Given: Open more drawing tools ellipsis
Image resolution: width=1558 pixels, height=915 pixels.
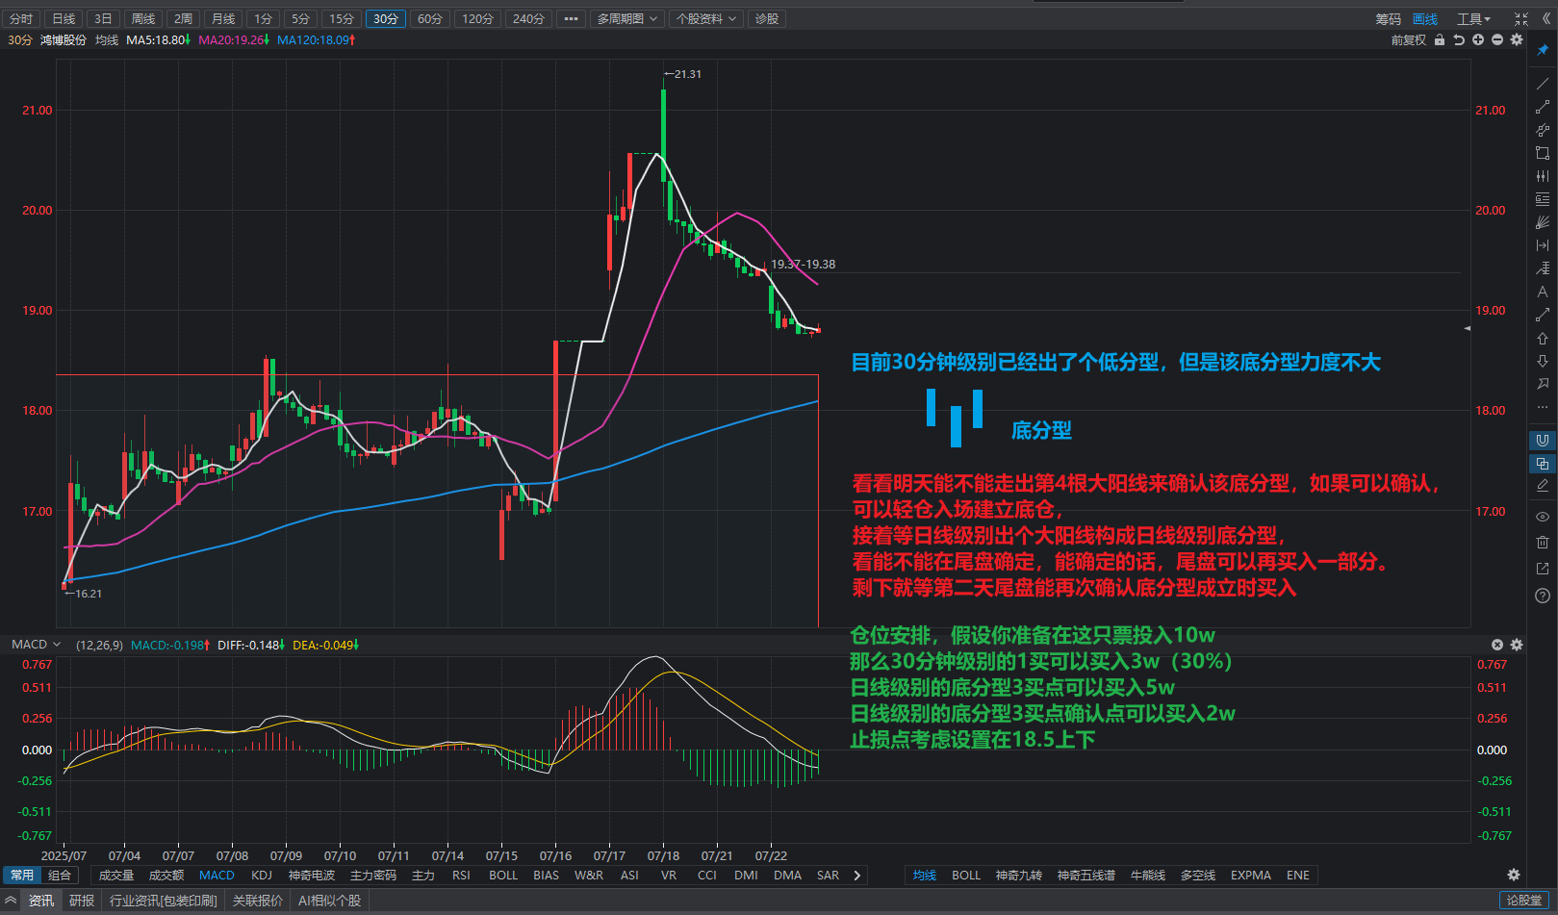Looking at the screenshot, I should (1543, 407).
